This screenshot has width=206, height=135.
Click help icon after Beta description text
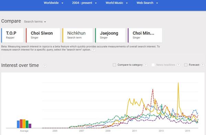pyautogui.click(x=94, y=50)
